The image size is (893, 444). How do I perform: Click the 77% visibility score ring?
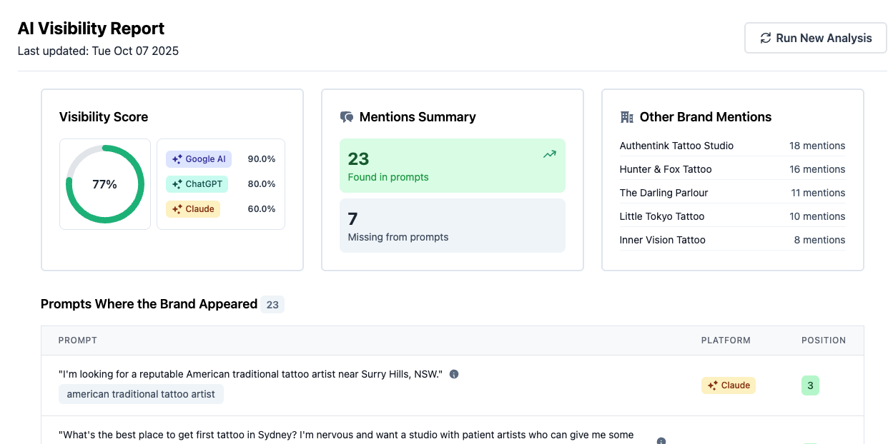(105, 184)
